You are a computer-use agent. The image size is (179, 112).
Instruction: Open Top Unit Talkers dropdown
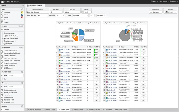click(72, 12)
